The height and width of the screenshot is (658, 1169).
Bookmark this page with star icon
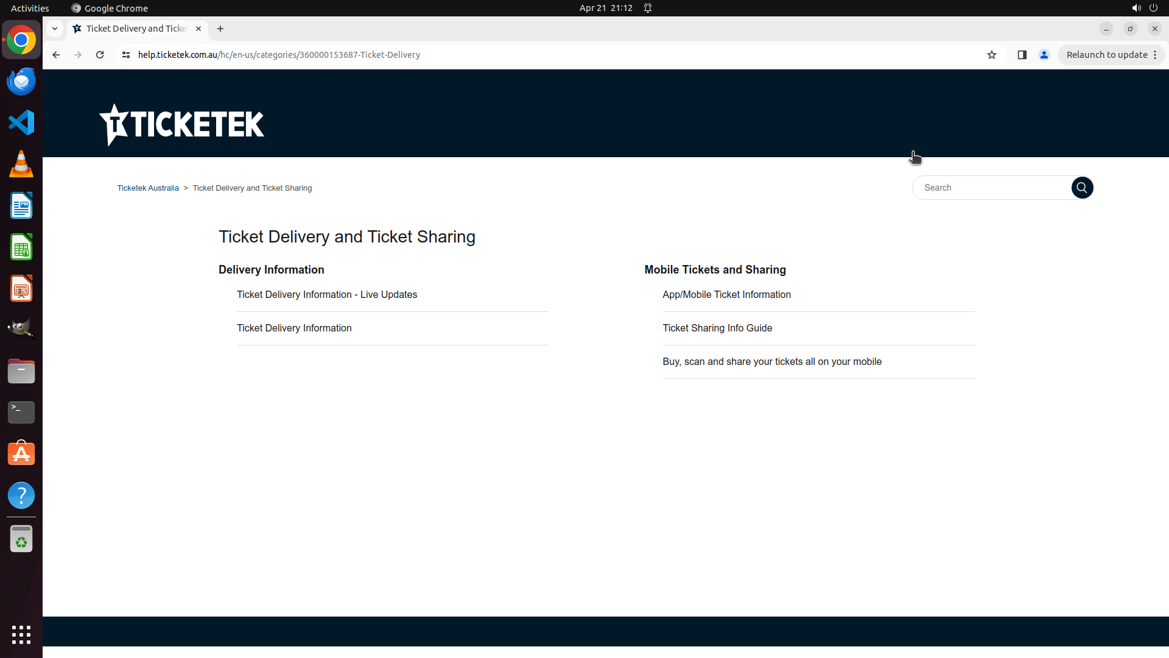992,55
